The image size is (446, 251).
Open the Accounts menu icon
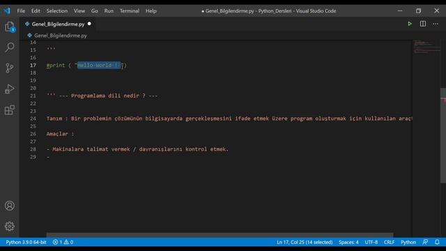pos(10,206)
